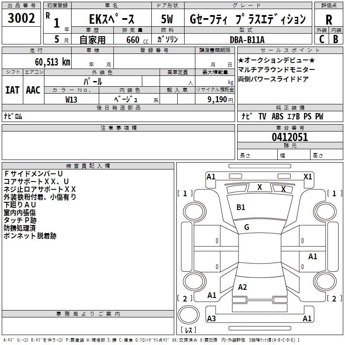Select model code DBA-B11A
The width and height of the screenshot is (345, 345).
(x=247, y=40)
